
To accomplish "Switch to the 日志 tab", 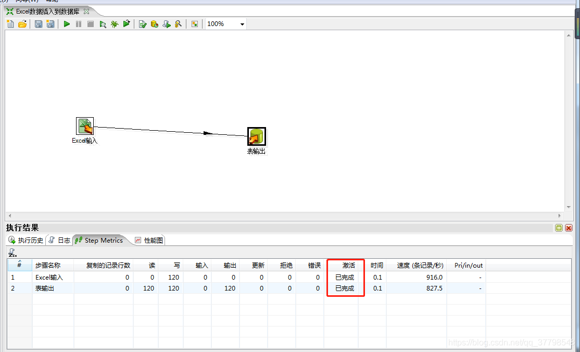I will pos(59,240).
